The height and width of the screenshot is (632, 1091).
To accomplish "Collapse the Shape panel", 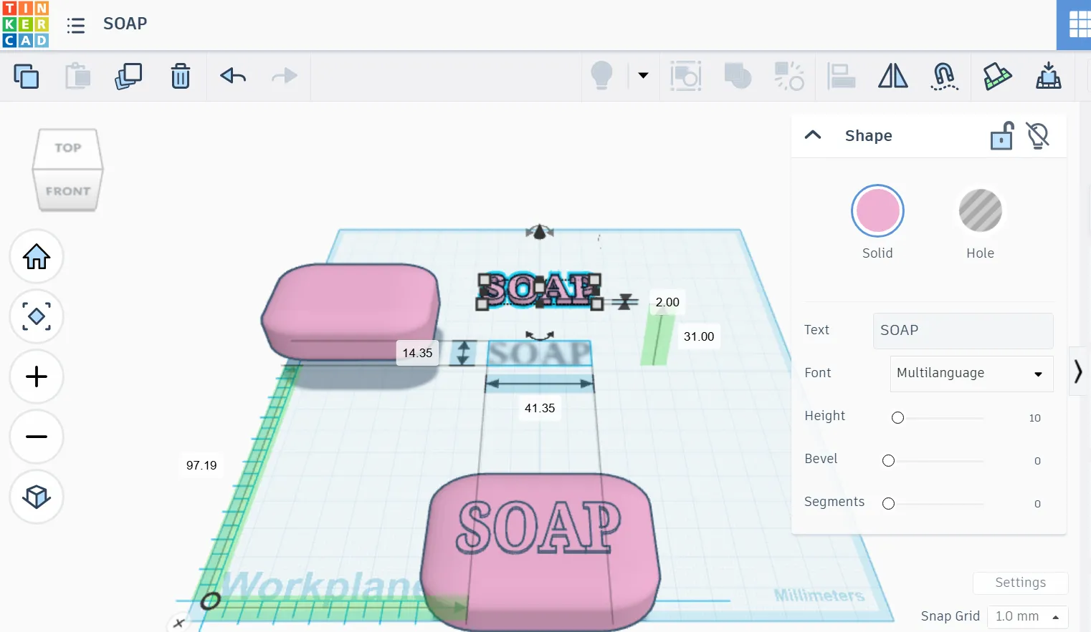I will (x=812, y=135).
